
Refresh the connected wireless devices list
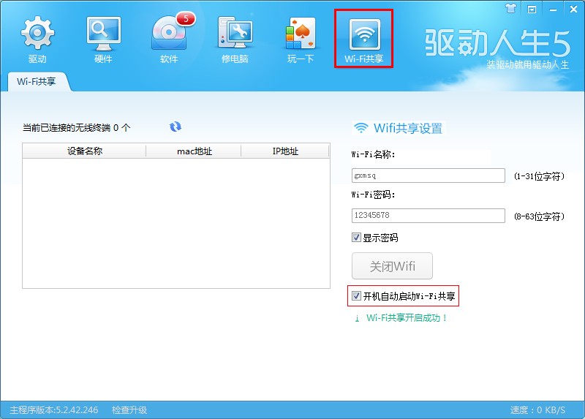click(175, 127)
